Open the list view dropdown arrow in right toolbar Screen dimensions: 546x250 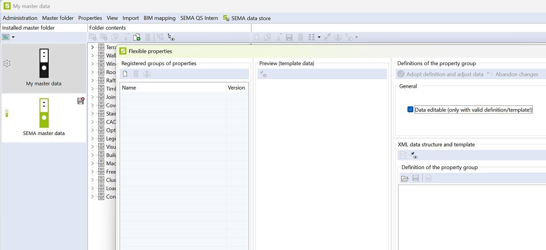pyautogui.click(x=319, y=37)
